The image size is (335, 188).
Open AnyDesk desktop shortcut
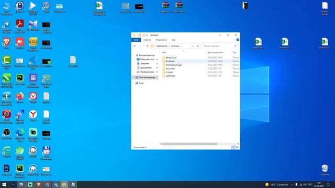pyautogui.click(x=20, y=43)
